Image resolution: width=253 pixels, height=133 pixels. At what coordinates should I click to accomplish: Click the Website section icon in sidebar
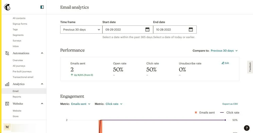(x=7, y=104)
